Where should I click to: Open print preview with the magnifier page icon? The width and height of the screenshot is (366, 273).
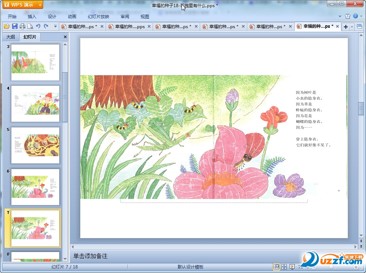30,26
